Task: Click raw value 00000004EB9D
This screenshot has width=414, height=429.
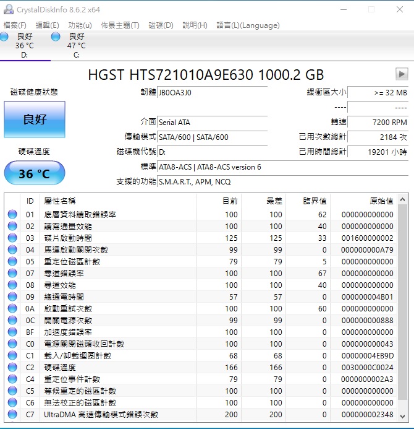Action: (x=367, y=356)
